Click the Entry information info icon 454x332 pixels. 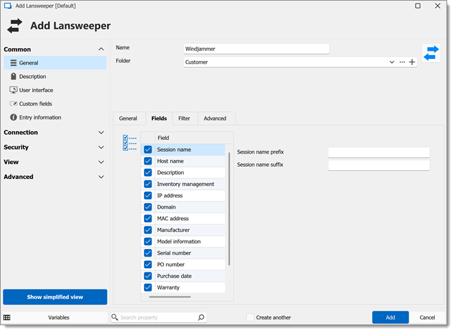point(13,117)
